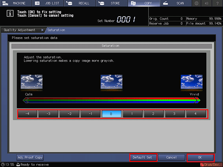Viewport: 223px width, 167px height.
Task: Click the middle neutral sky thumbnail
Action: [112, 83]
